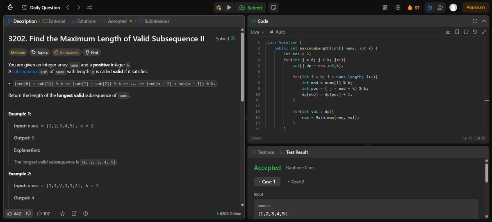Switch to the Test Result tab

coord(294,152)
